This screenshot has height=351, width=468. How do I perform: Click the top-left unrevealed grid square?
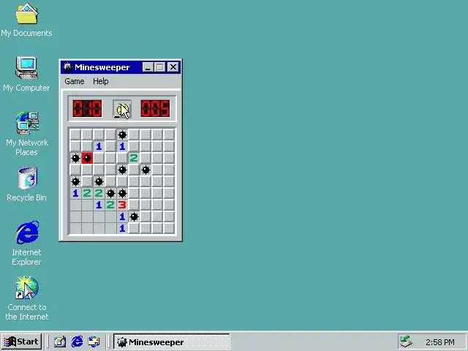pyautogui.click(x=75, y=135)
